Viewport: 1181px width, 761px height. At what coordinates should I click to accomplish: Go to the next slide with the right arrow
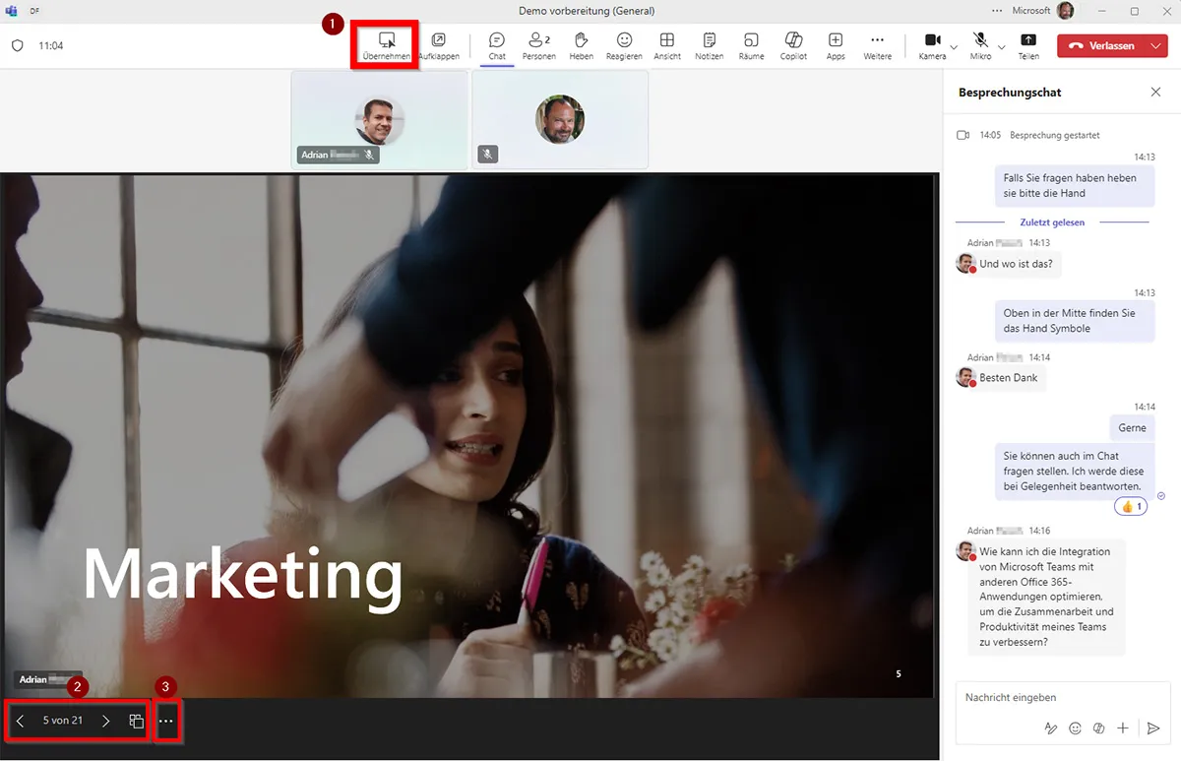coord(108,720)
